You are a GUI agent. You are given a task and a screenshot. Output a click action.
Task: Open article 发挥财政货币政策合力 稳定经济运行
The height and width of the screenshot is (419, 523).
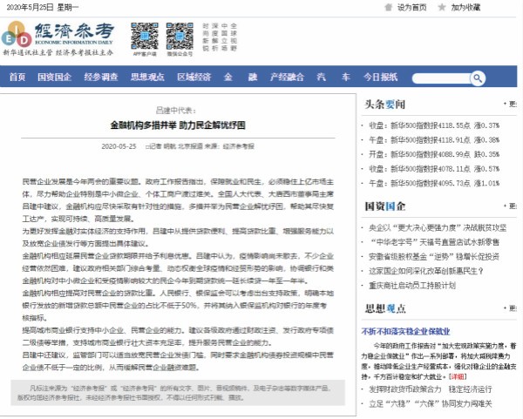431,389
